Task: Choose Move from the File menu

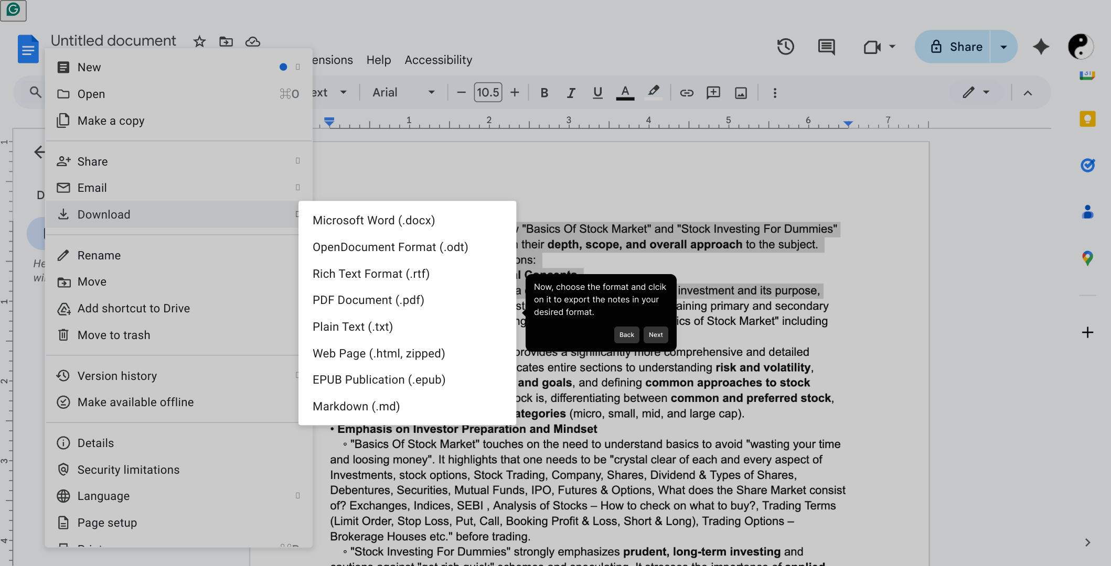Action: click(x=173, y=281)
